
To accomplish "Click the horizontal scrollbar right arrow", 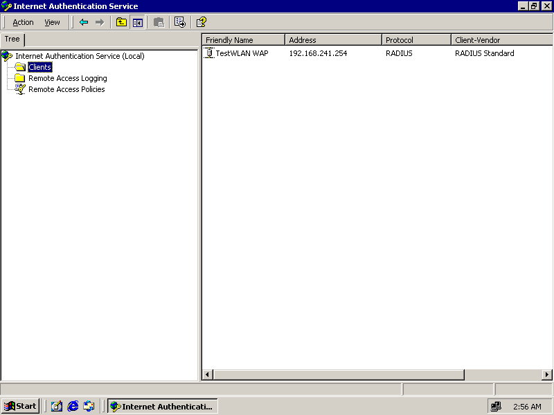I will click(x=547, y=375).
